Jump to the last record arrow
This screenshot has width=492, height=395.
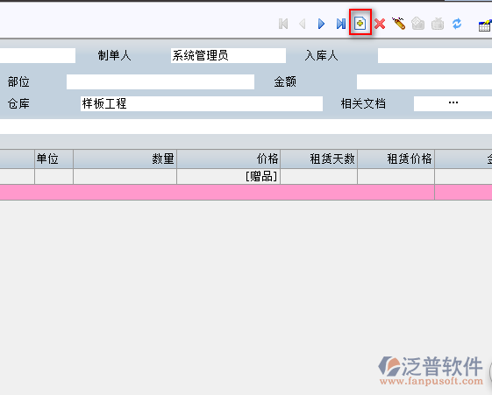click(x=341, y=24)
